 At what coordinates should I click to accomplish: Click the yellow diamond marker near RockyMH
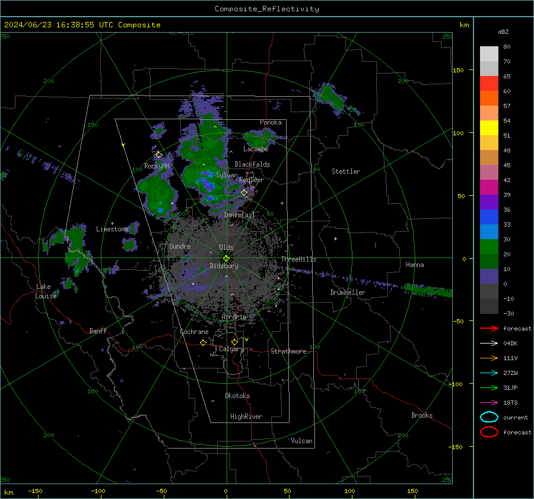coord(158,155)
